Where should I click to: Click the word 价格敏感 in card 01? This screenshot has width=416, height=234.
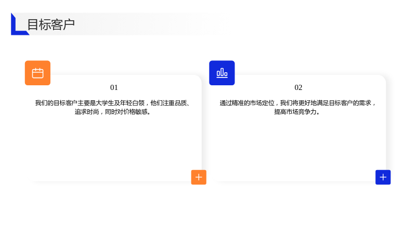click(x=135, y=112)
